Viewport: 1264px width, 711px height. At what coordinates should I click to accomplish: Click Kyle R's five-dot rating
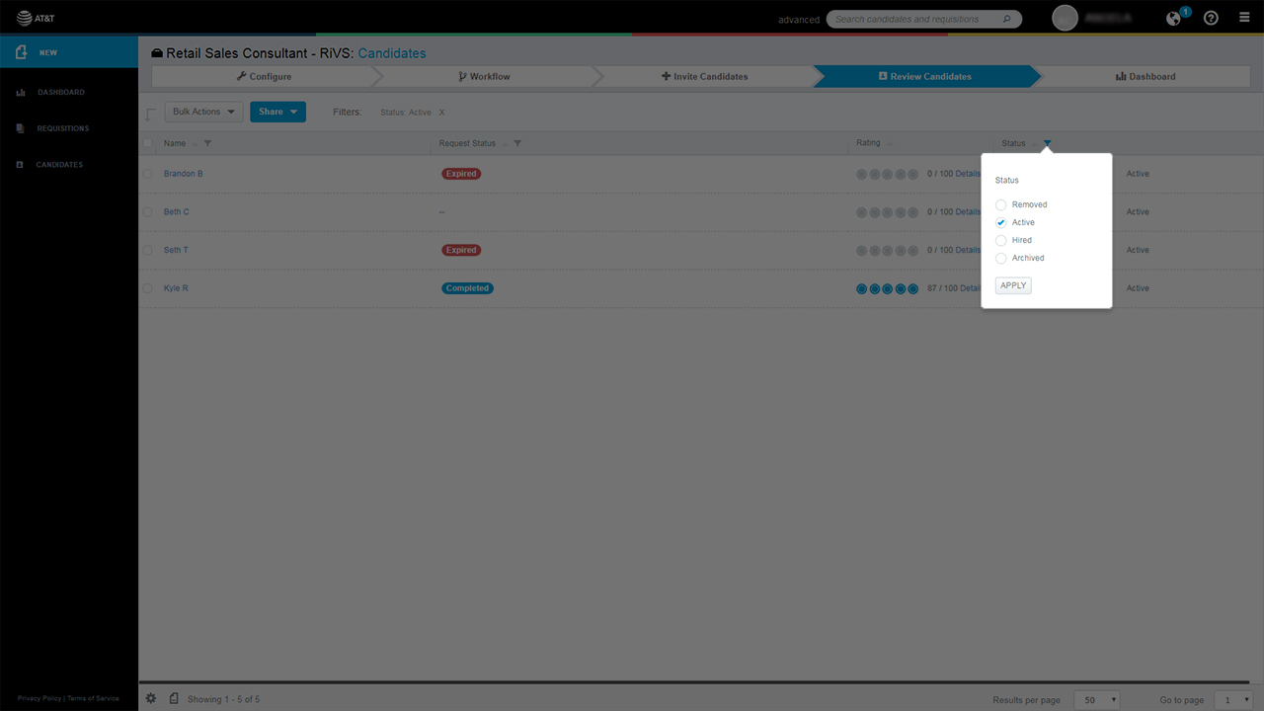(x=888, y=288)
